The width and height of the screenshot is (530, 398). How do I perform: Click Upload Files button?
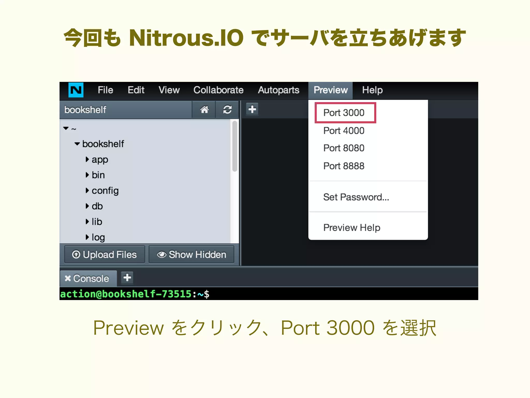105,254
